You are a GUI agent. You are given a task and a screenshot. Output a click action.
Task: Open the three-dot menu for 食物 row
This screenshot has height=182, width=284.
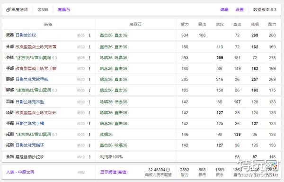point(89,157)
